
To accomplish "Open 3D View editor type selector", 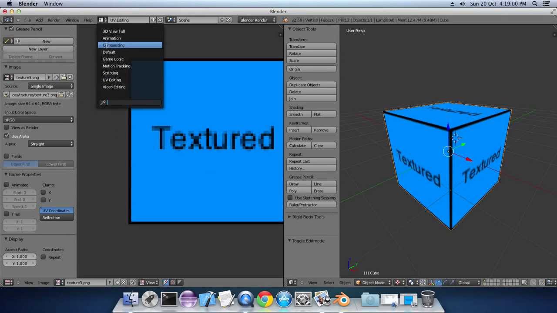I will [293, 283].
